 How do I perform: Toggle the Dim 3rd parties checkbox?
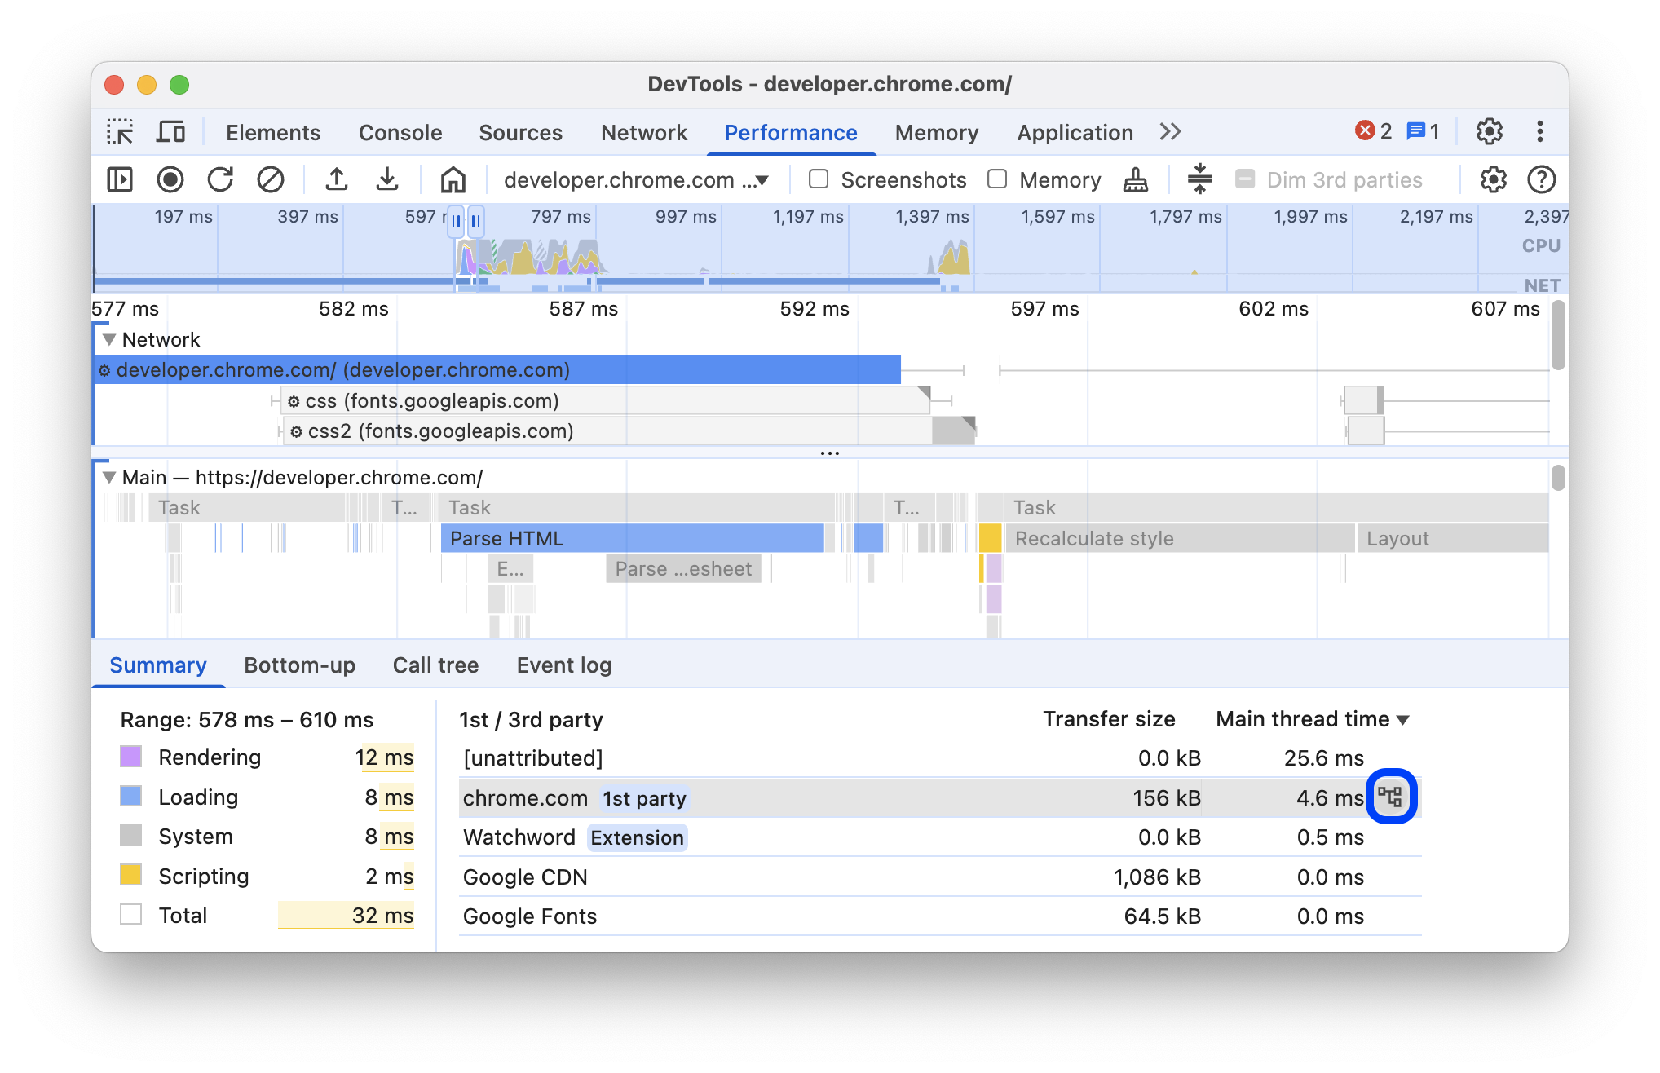[1245, 179]
